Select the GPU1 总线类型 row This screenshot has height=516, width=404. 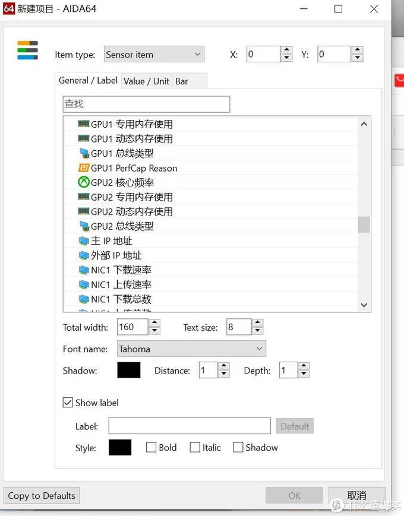pyautogui.click(x=211, y=153)
